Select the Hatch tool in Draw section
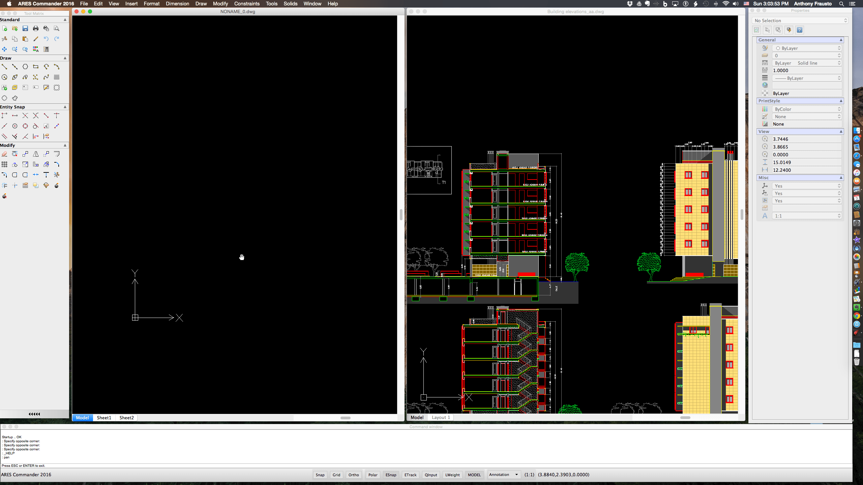This screenshot has height=485, width=863. pos(57,77)
